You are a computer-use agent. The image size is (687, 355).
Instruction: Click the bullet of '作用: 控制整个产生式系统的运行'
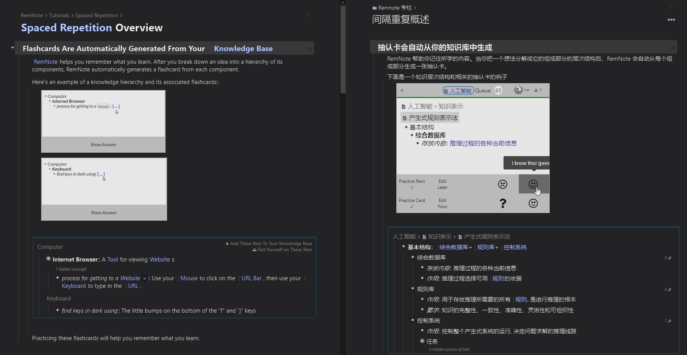click(422, 331)
